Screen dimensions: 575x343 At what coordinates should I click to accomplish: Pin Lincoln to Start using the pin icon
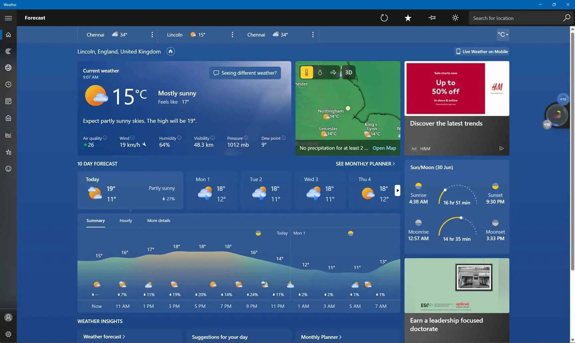click(432, 18)
